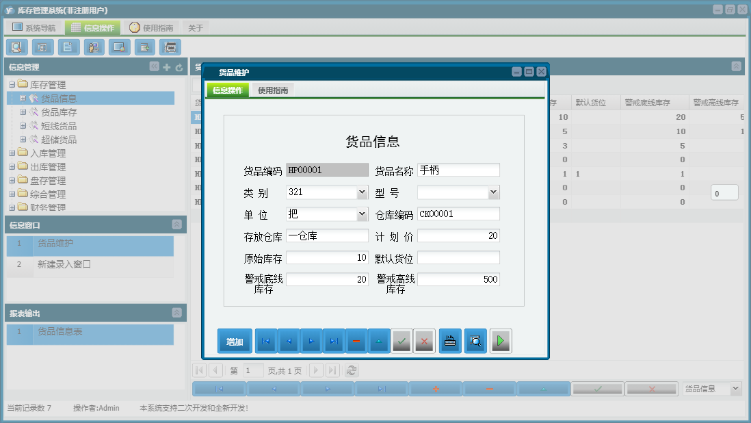Click the print icon in the 货品维护 dialog
The height and width of the screenshot is (423, 751).
[x=449, y=340]
